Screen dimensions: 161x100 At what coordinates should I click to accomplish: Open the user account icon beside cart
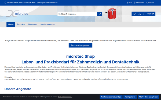(x=140, y=14)
